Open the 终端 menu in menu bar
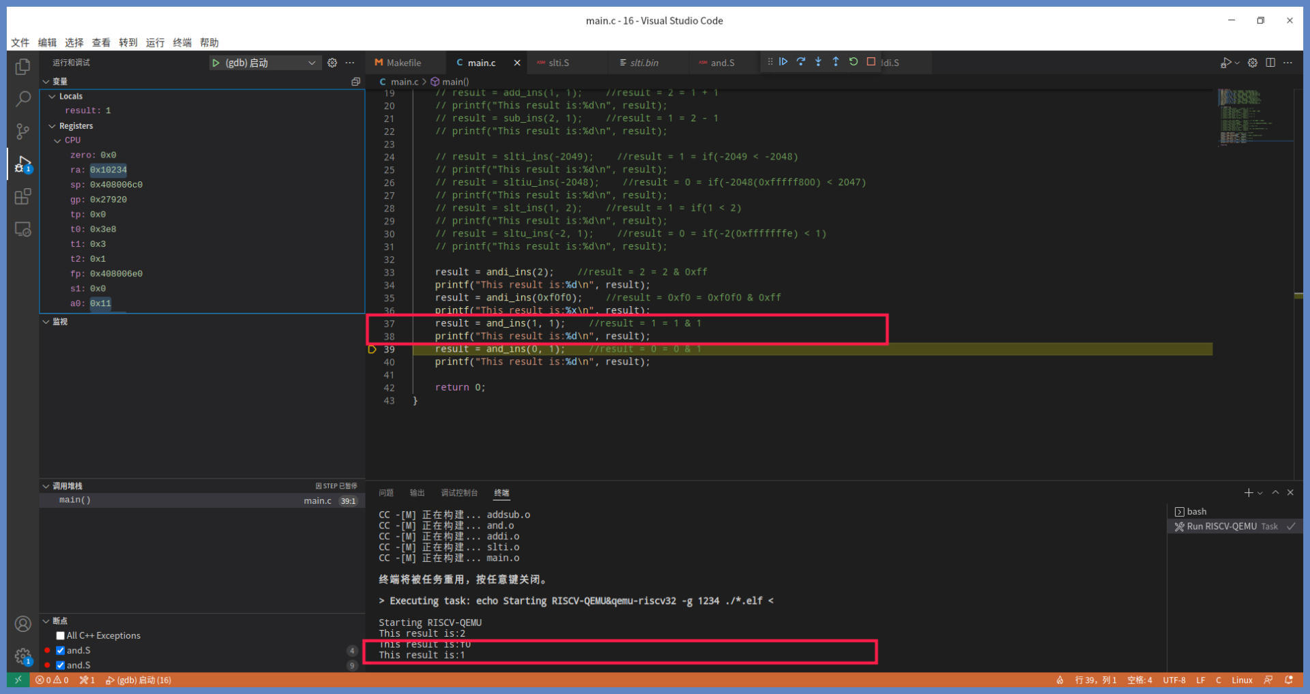 coord(182,42)
